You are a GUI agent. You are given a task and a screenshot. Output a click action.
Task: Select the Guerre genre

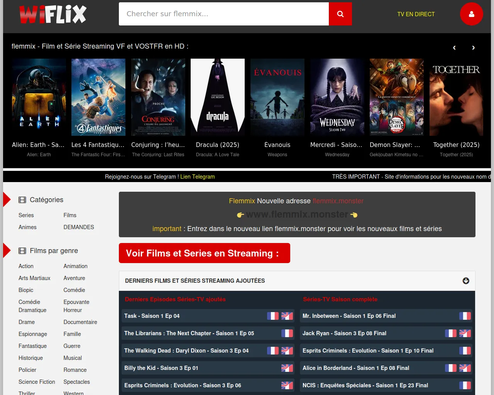72,346
